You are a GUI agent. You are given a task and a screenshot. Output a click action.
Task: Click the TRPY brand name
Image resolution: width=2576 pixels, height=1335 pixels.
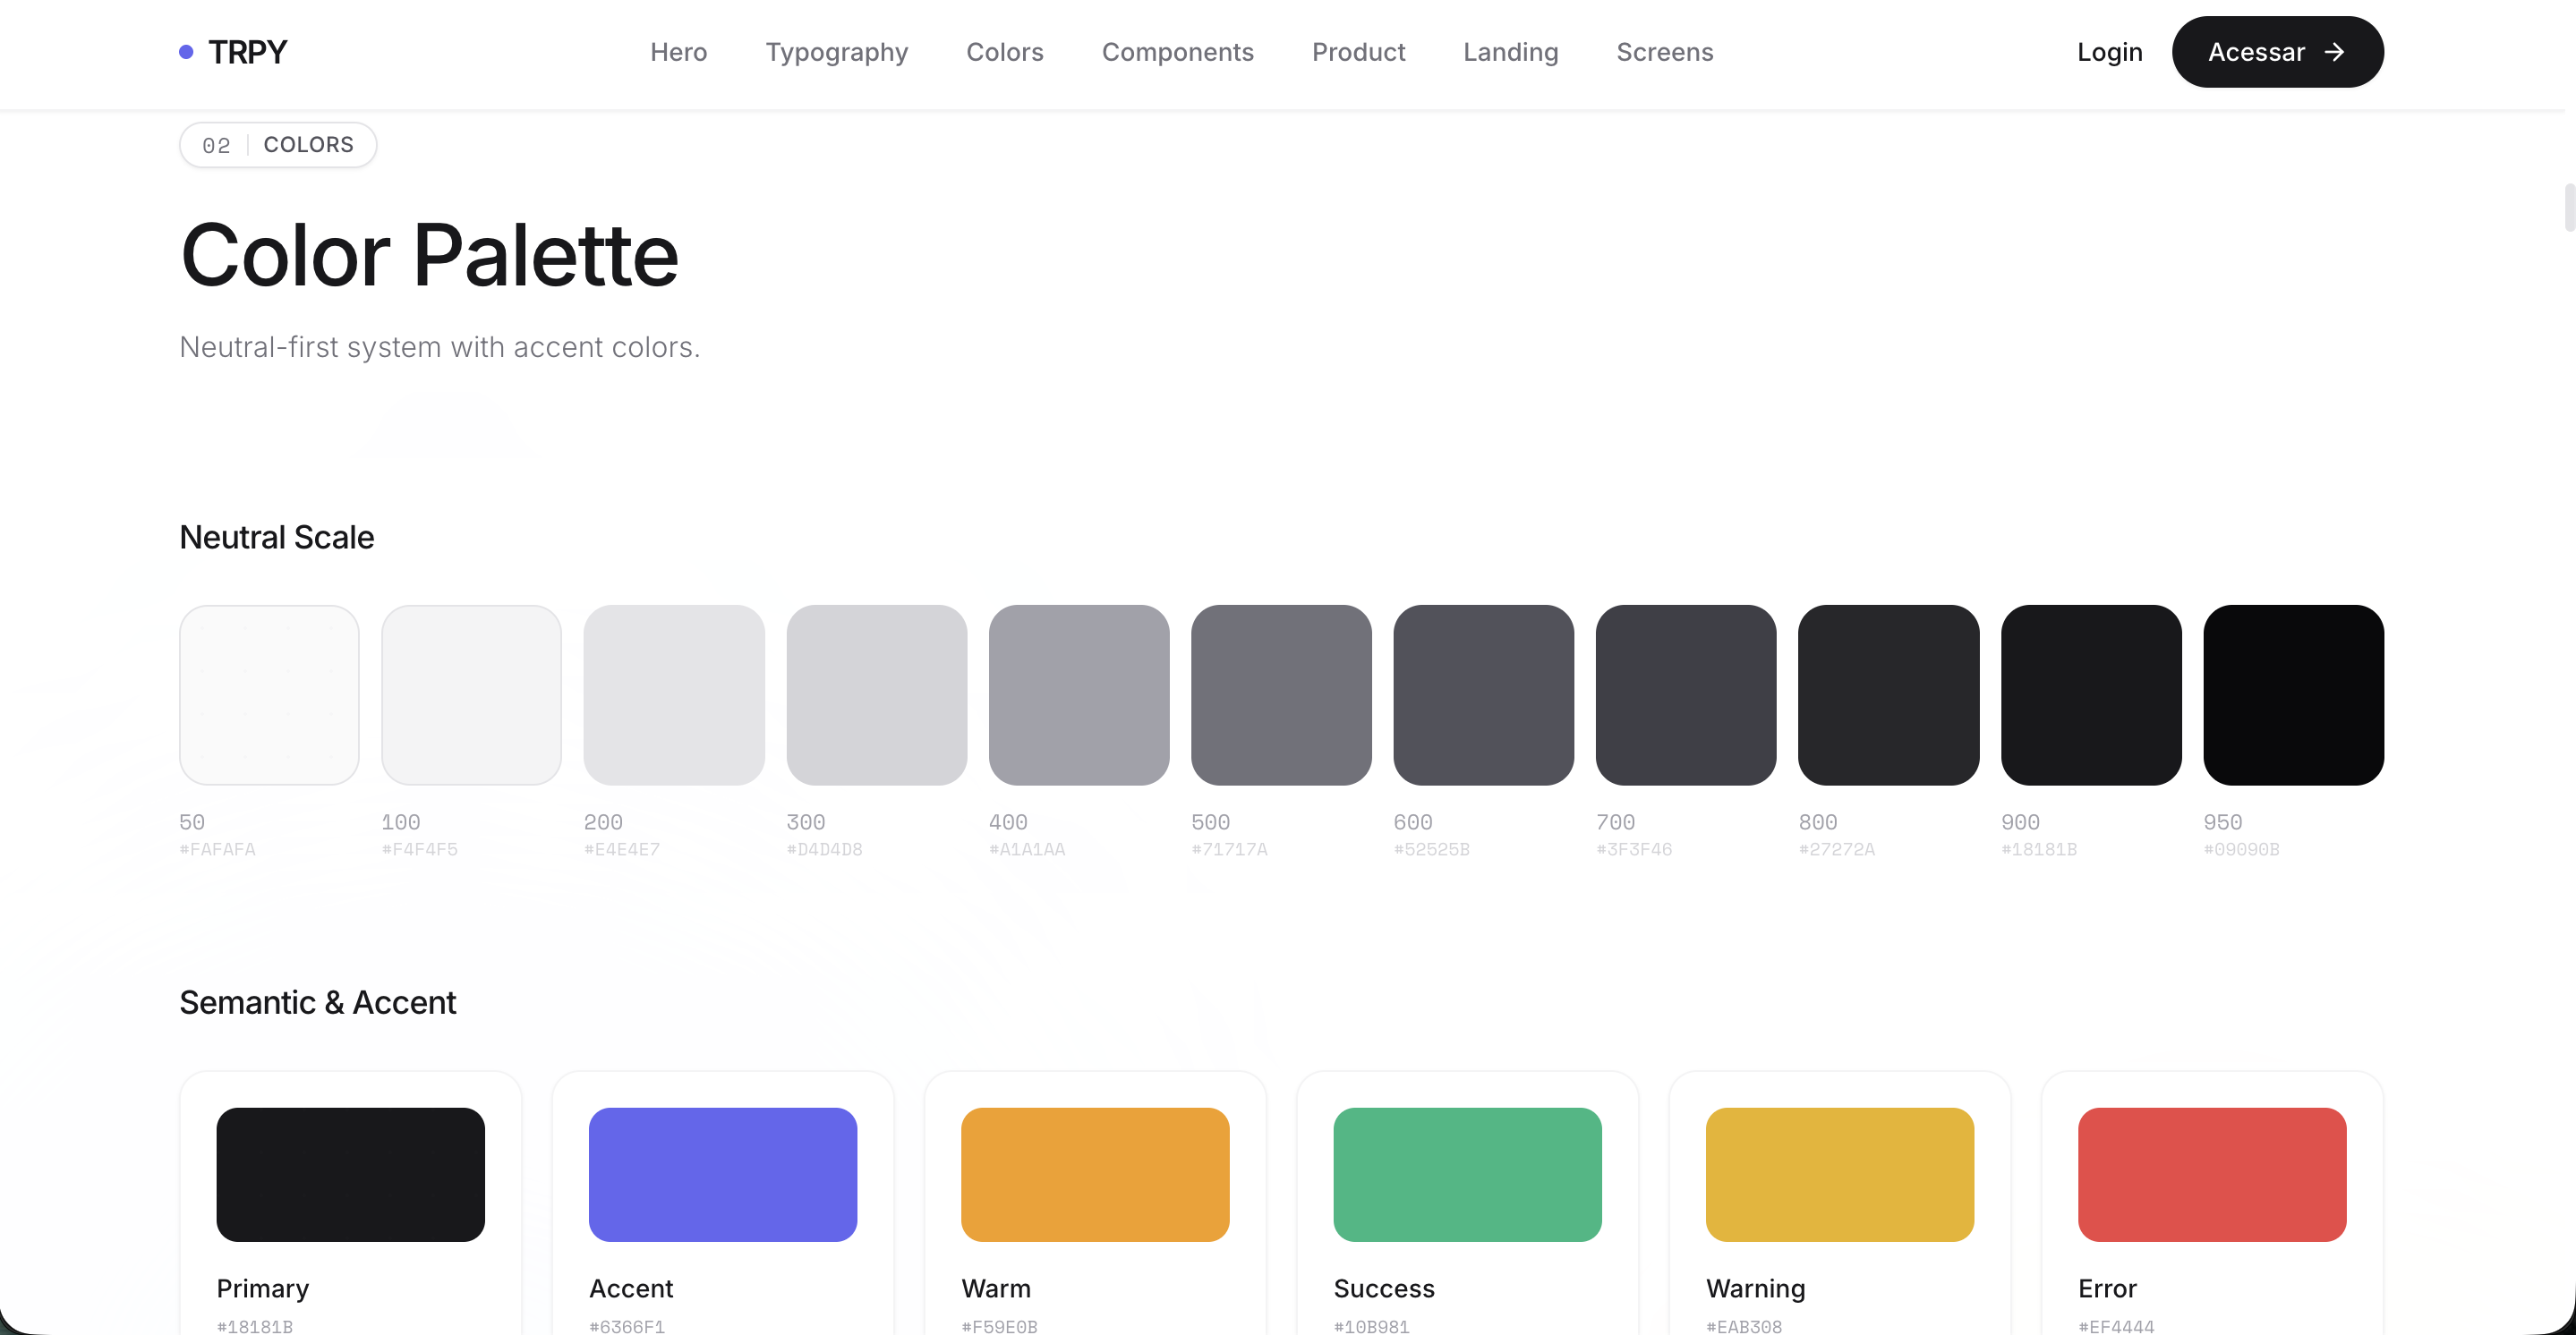coord(247,52)
